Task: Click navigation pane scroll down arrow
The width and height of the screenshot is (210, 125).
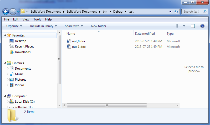Action: pos(59,106)
